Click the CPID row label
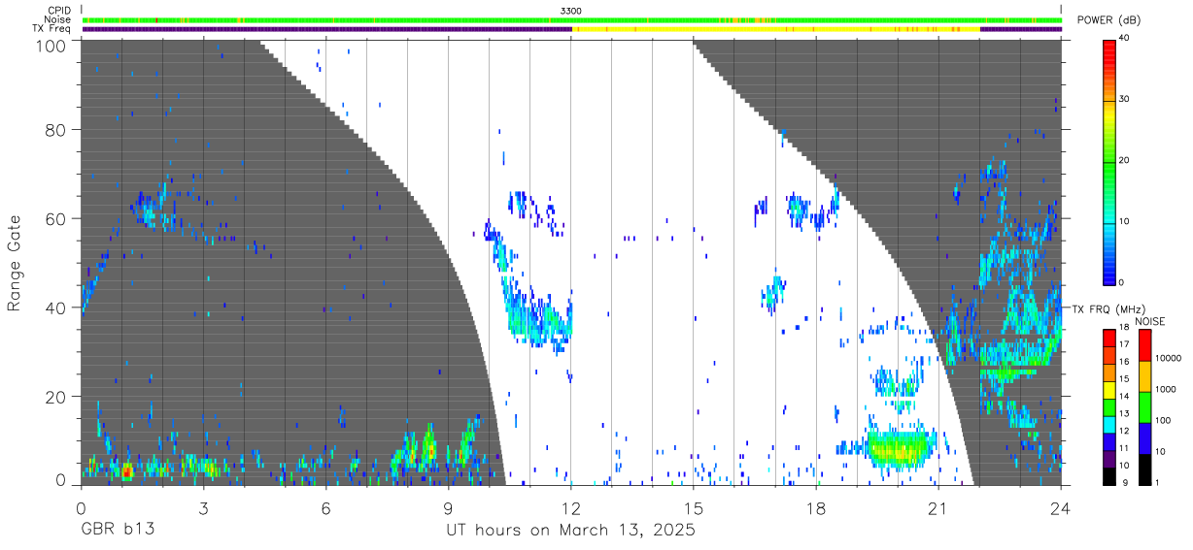Image resolution: width=1193 pixels, height=550 pixels. [x=58, y=10]
